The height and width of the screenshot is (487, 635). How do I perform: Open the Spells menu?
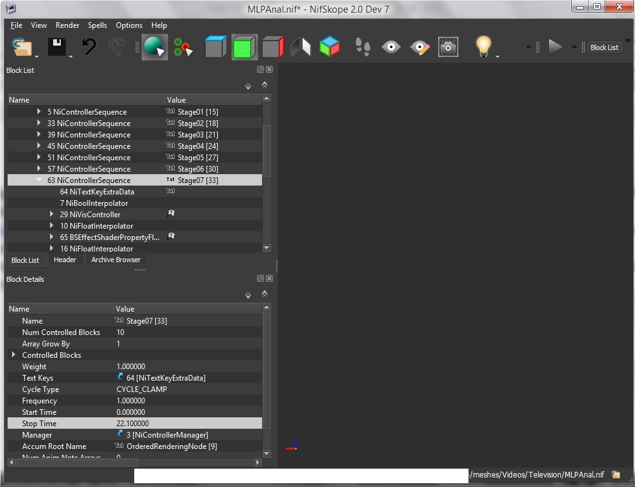[x=97, y=25]
